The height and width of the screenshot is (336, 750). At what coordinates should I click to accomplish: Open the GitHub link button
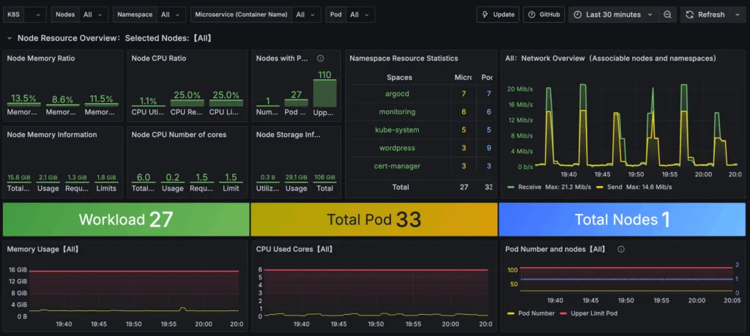point(544,15)
